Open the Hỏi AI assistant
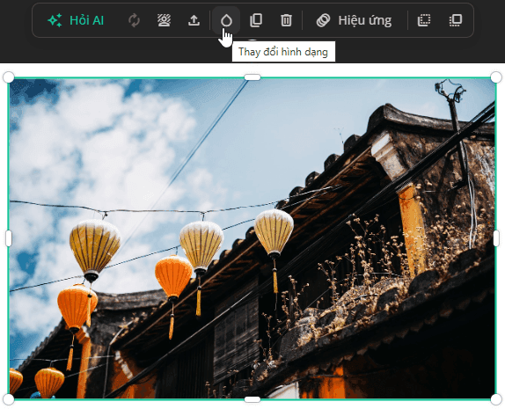The height and width of the screenshot is (409, 505). 76,20
